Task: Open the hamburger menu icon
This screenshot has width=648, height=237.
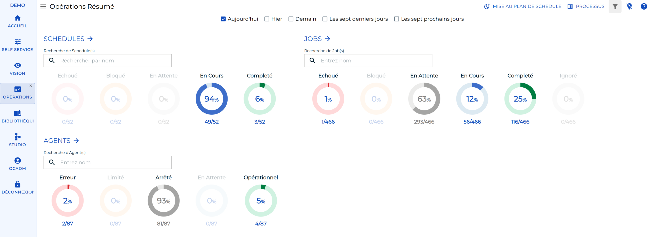Action: pos(43,7)
